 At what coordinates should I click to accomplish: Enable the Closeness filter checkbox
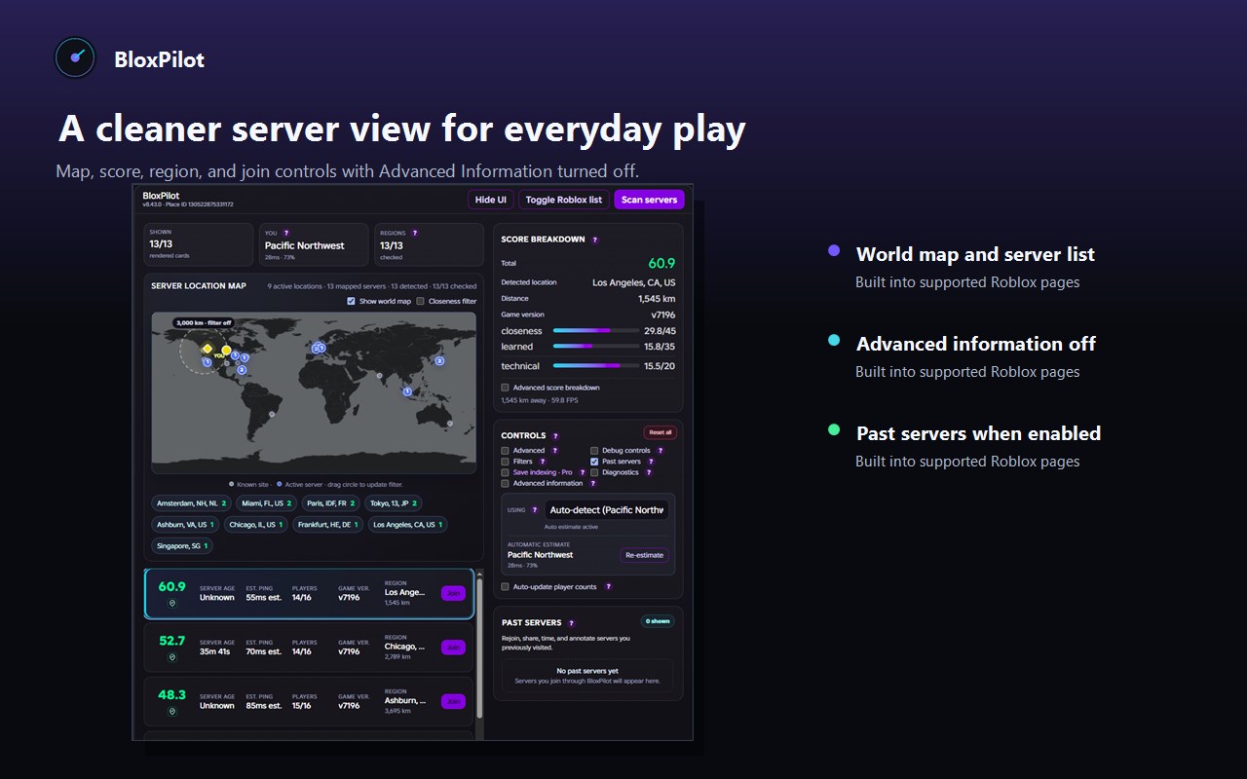pyautogui.click(x=420, y=302)
